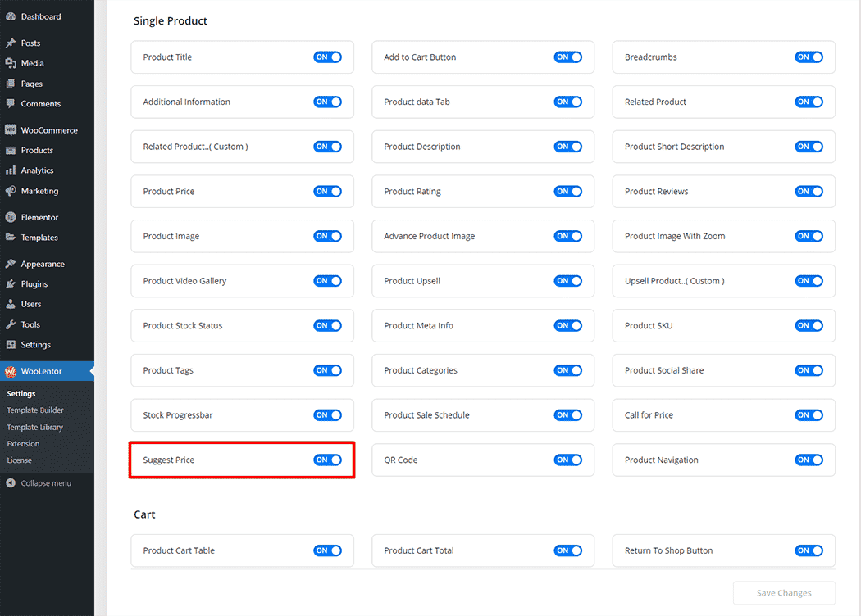Open the Template Library submenu item

(x=35, y=428)
